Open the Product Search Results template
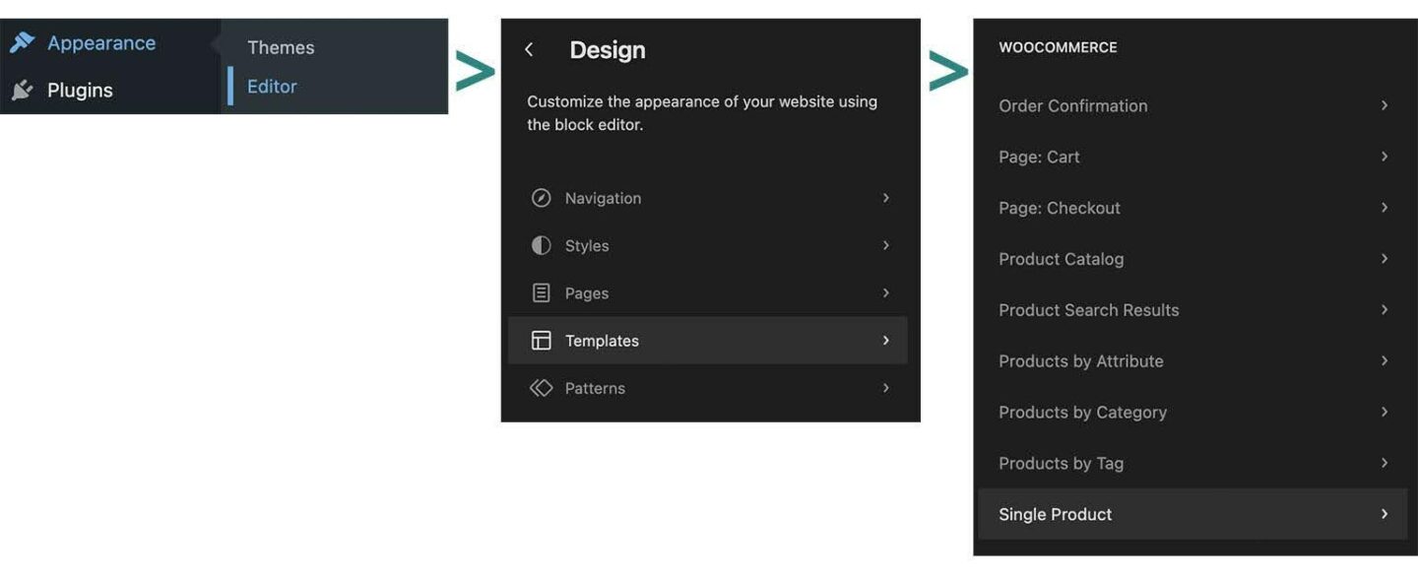The height and width of the screenshot is (579, 1418). click(1088, 309)
